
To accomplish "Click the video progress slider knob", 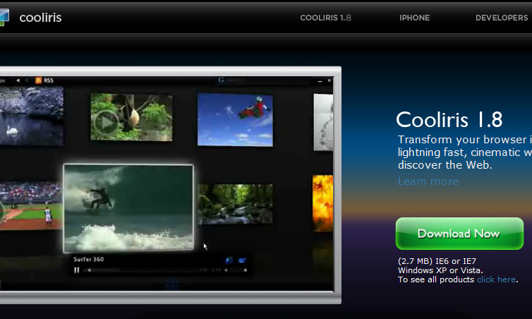I will pos(89,270).
